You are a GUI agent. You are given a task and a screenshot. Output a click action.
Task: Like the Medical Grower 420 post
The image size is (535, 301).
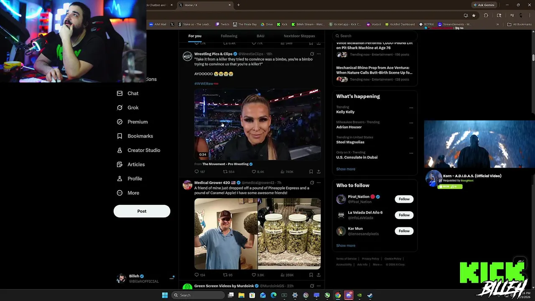click(x=254, y=275)
